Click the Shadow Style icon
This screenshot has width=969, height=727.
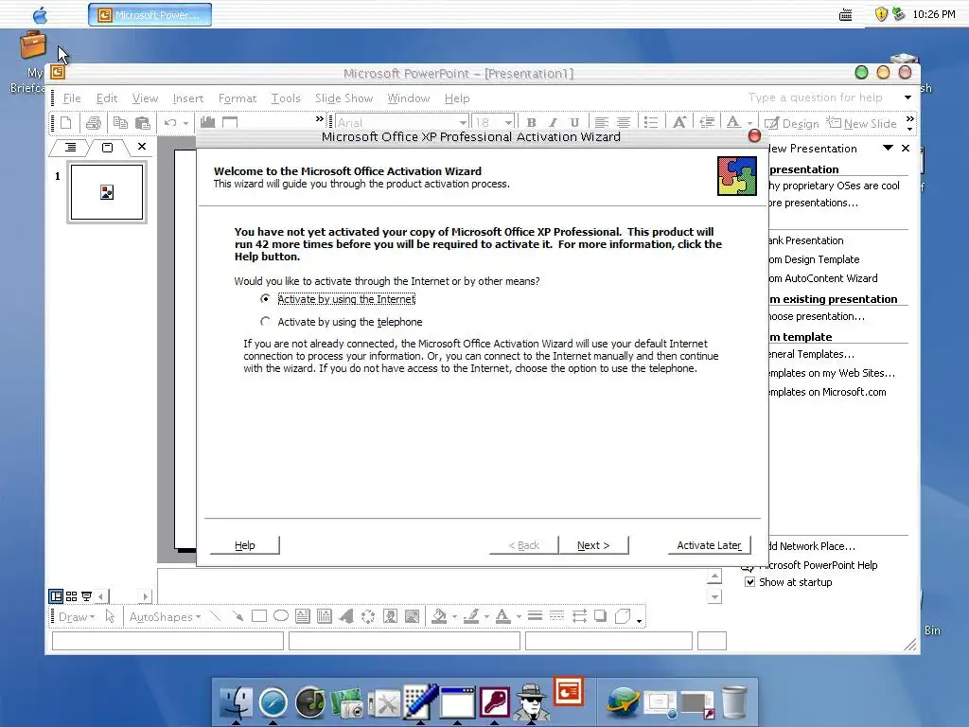[600, 615]
